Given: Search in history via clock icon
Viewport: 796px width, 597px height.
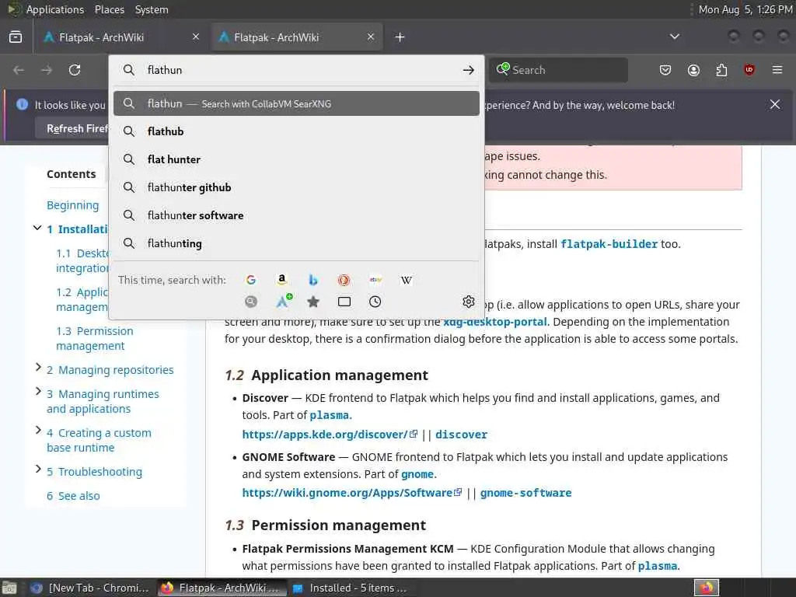Looking at the screenshot, I should pyautogui.click(x=375, y=302).
